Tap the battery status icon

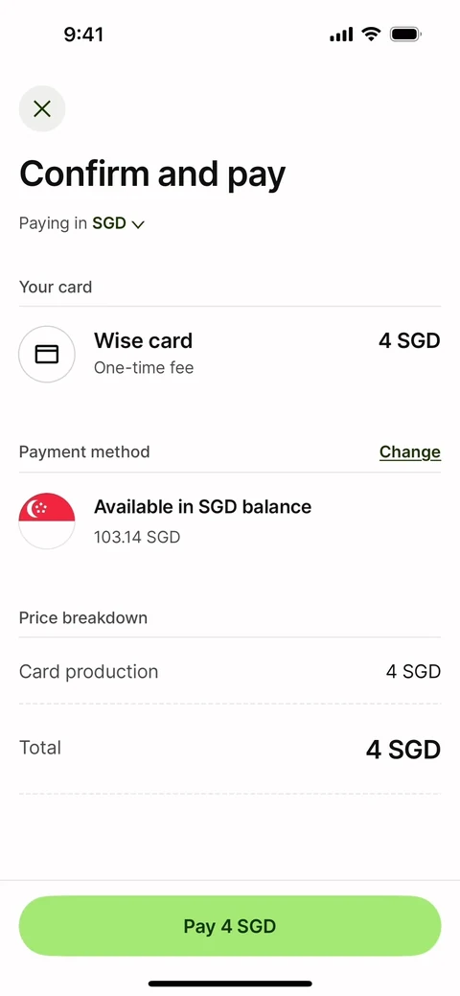tap(406, 35)
